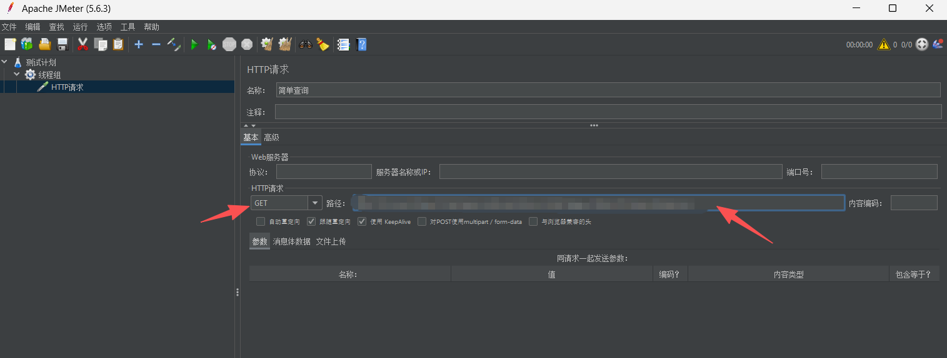Screen dimensions: 947x358
Task: Open the Function Helper list icon
Action: pos(343,44)
